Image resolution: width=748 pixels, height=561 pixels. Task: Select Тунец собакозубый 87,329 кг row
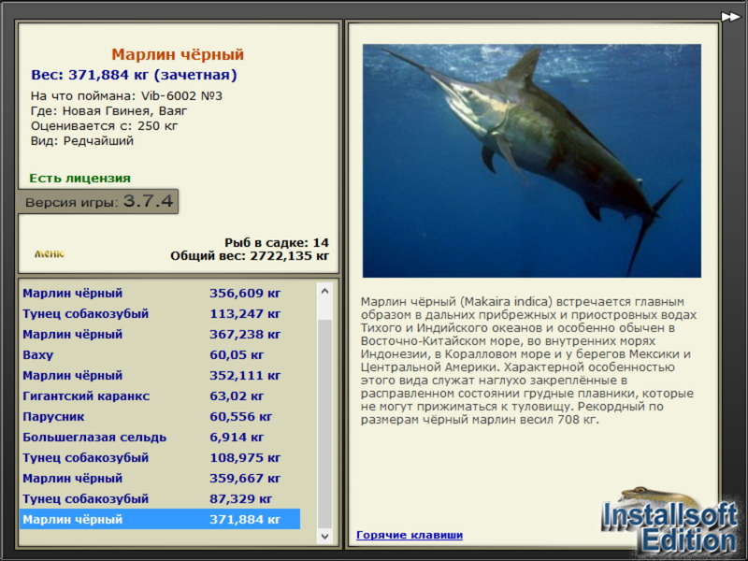(160, 498)
